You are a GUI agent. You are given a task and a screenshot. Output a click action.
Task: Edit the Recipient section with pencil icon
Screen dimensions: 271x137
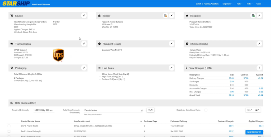[x=259, y=16]
